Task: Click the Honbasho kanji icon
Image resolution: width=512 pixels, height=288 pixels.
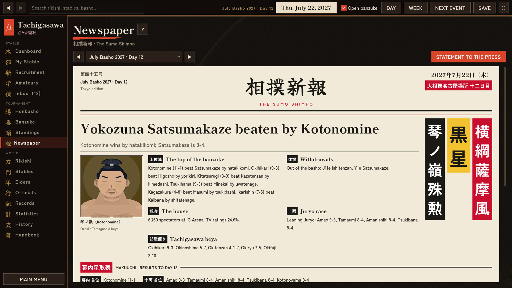Action: (8, 112)
